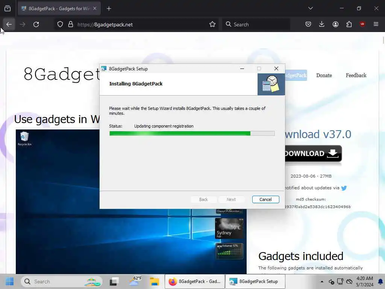Screen dimensions: 385x289
Task: Minimize the 8GadgetPack Setup dialog
Action: click(x=242, y=68)
